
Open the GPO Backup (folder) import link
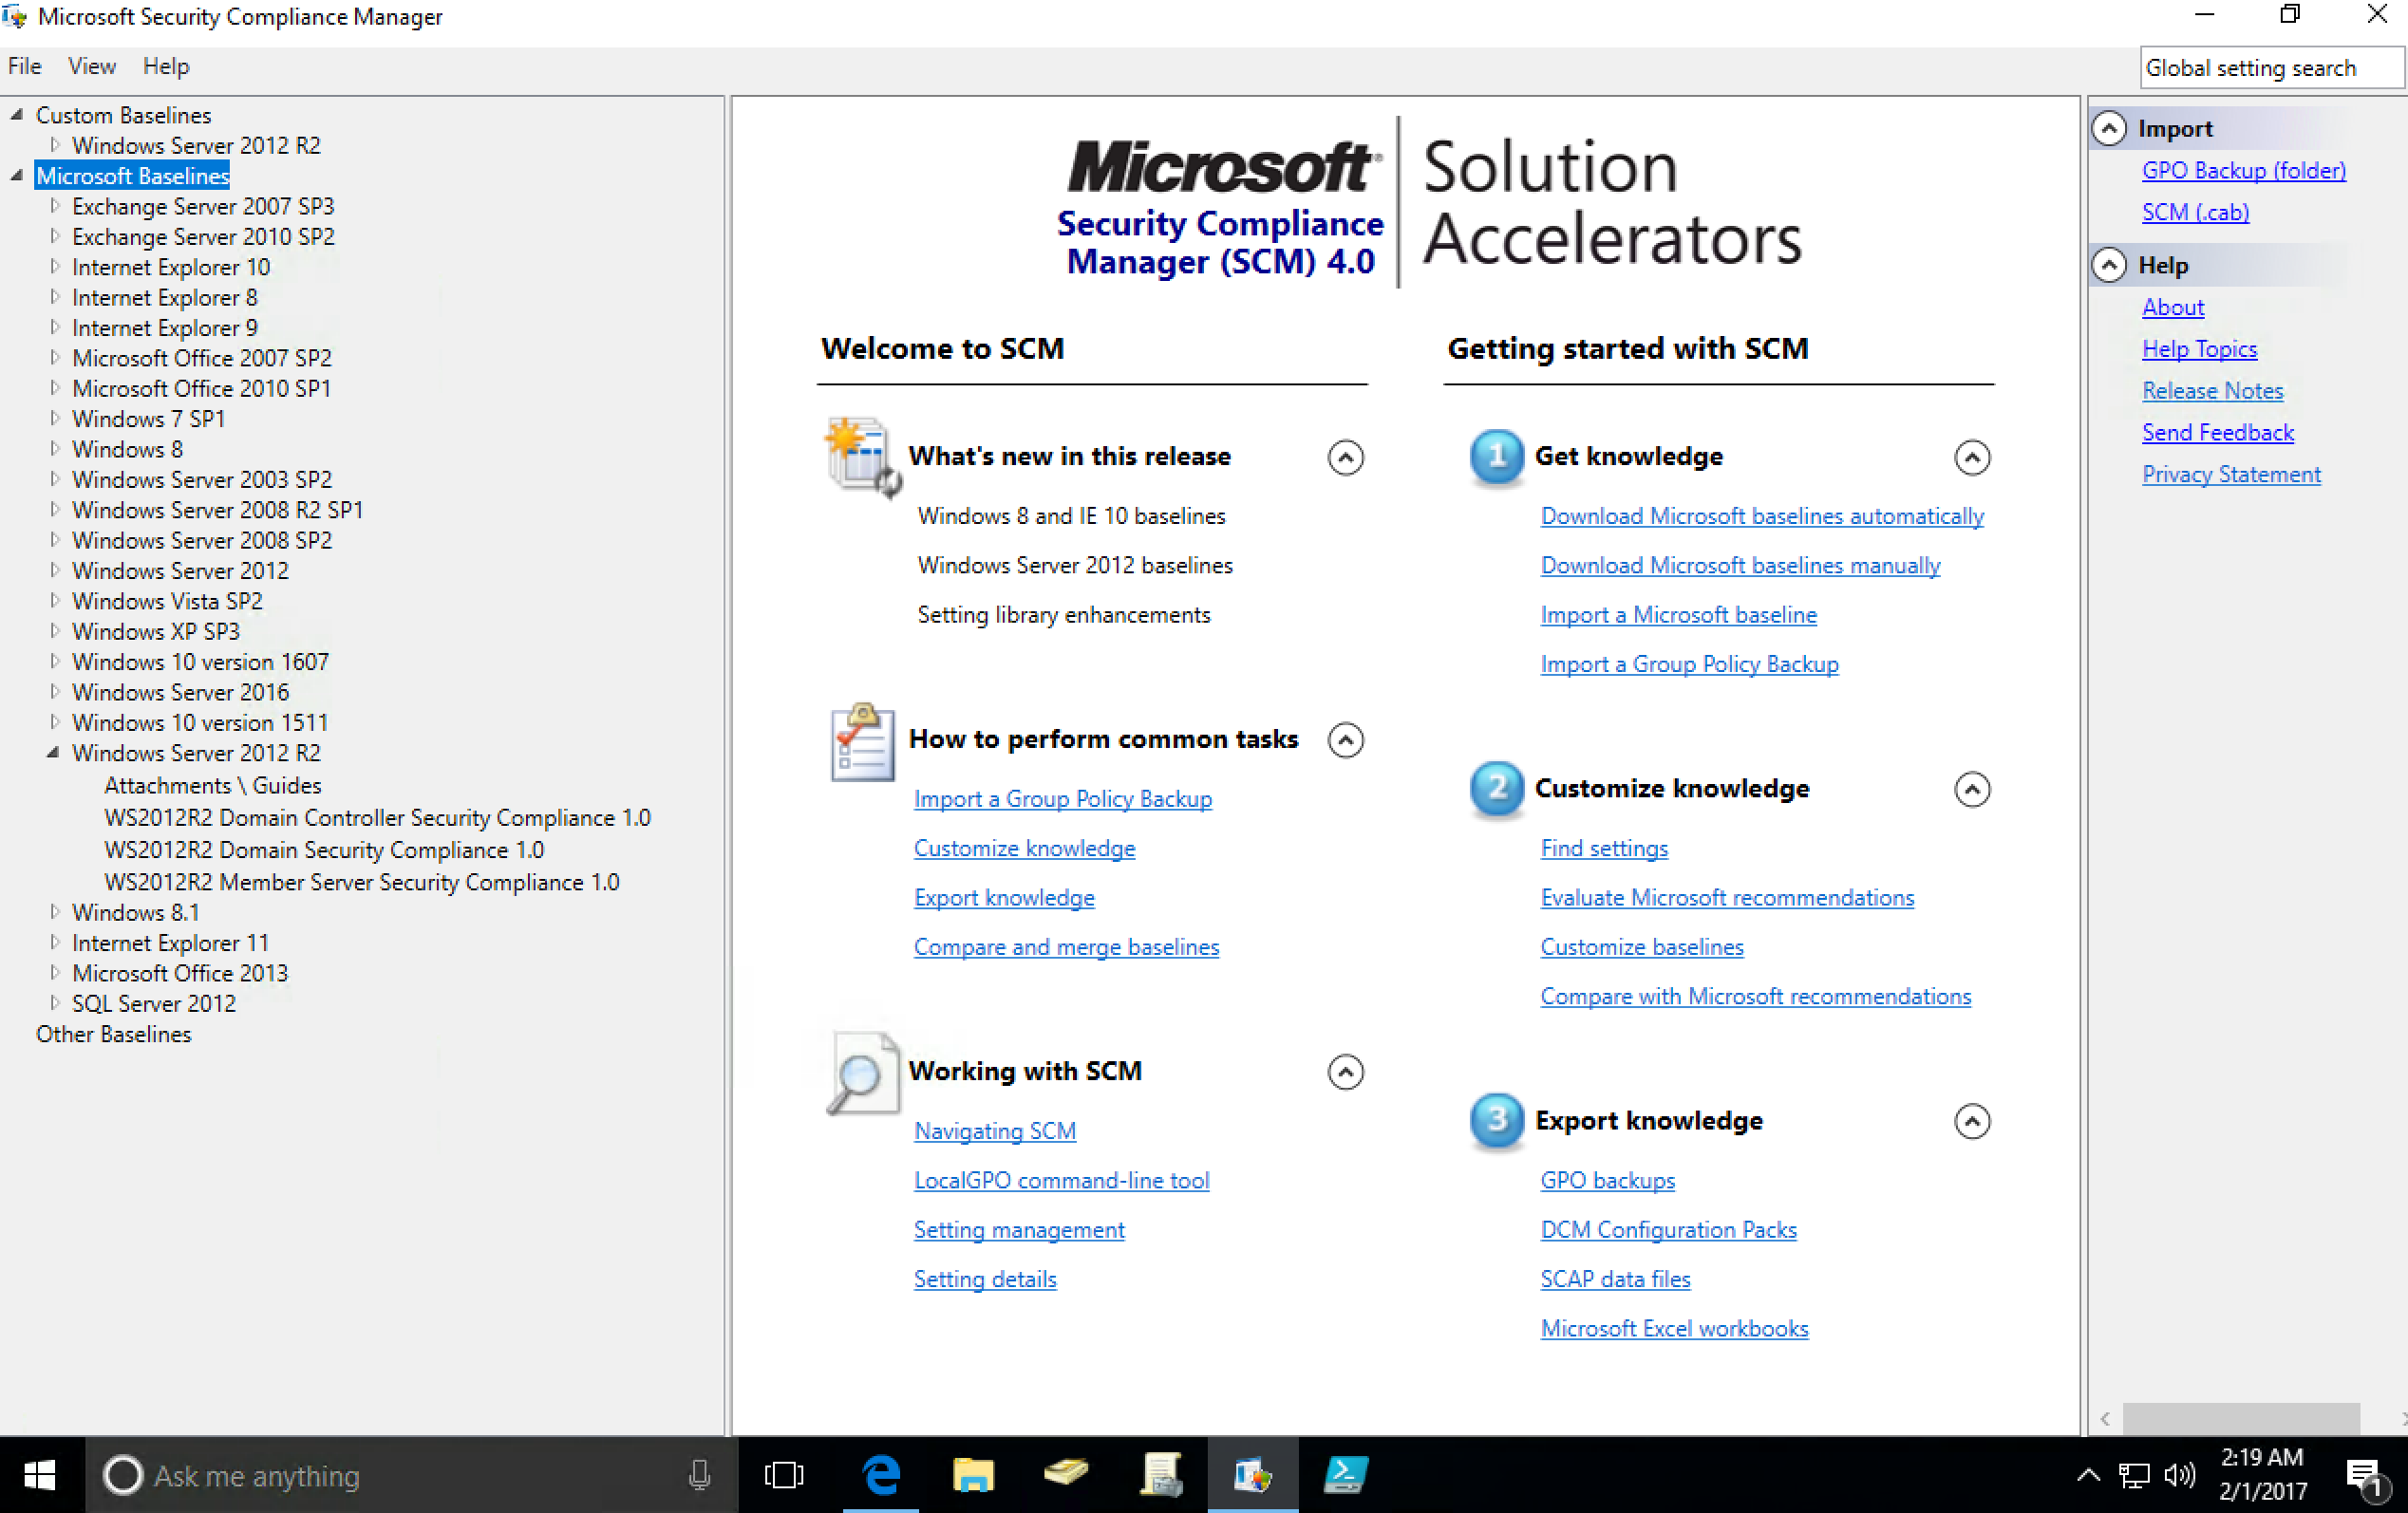(x=2244, y=171)
